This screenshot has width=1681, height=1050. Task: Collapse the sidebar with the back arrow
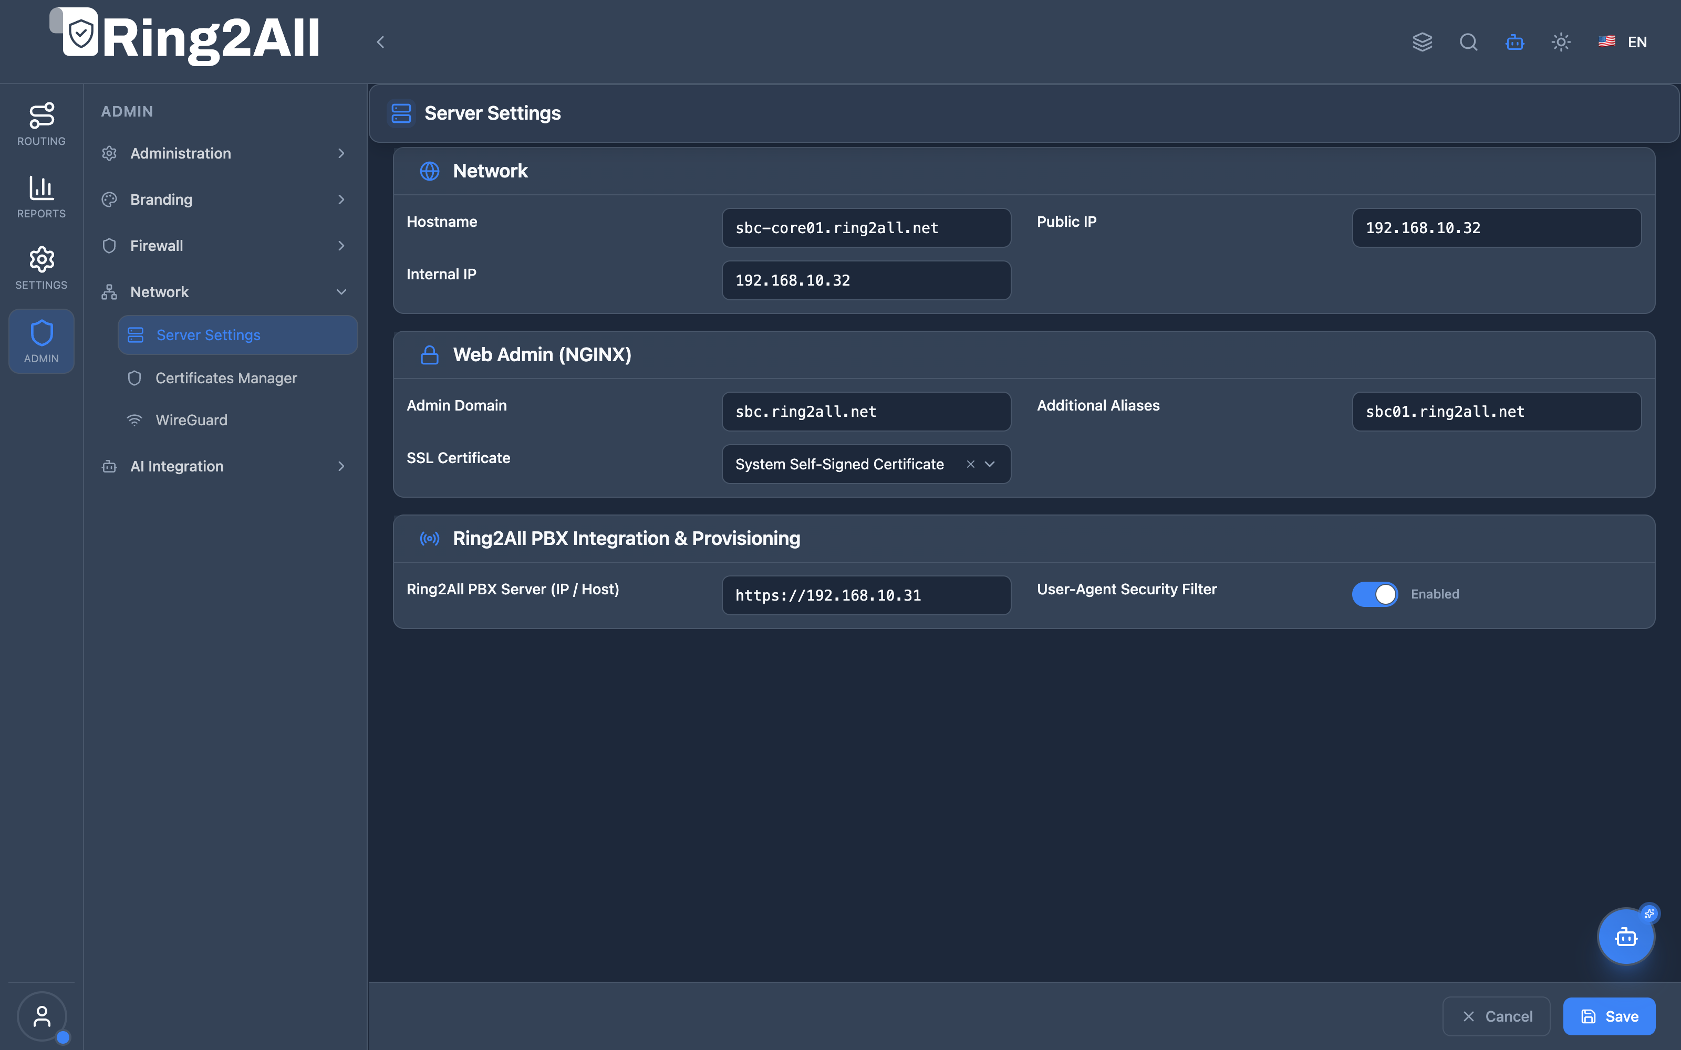pyautogui.click(x=380, y=41)
